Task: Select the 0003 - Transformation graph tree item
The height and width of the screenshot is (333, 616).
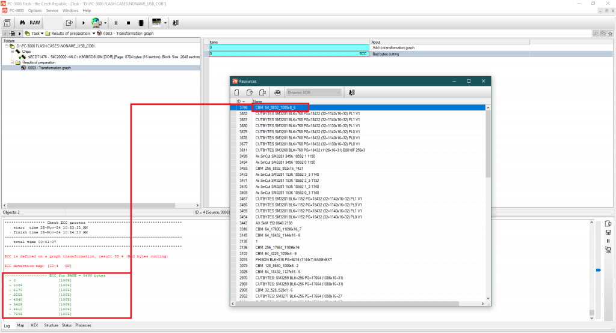Action: 49,68
